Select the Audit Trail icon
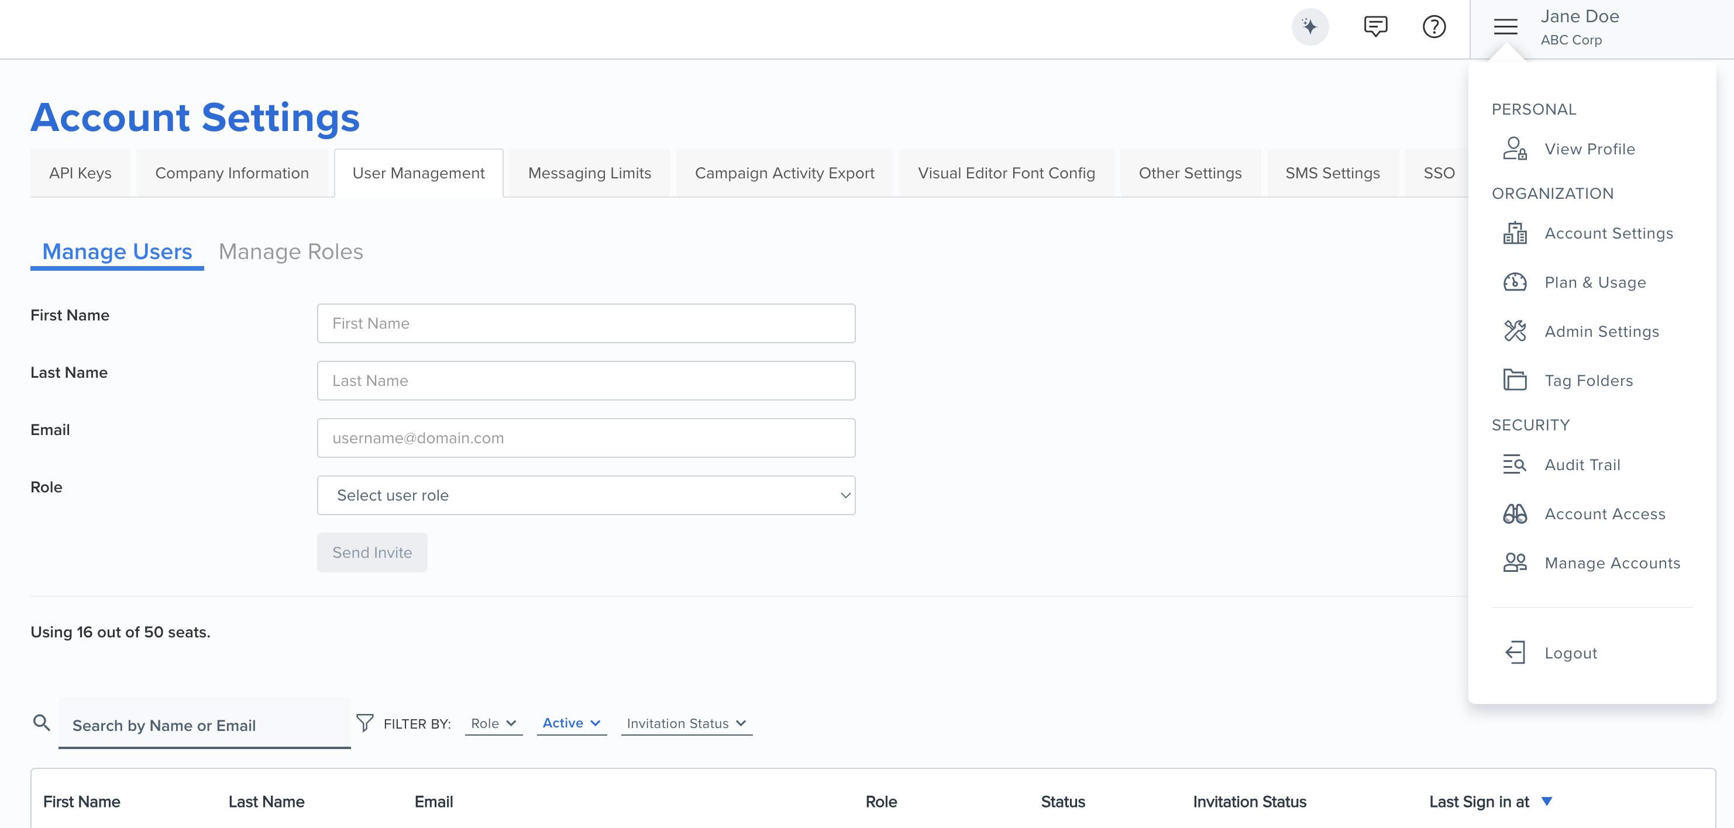Image resolution: width=1734 pixels, height=828 pixels. point(1515,464)
